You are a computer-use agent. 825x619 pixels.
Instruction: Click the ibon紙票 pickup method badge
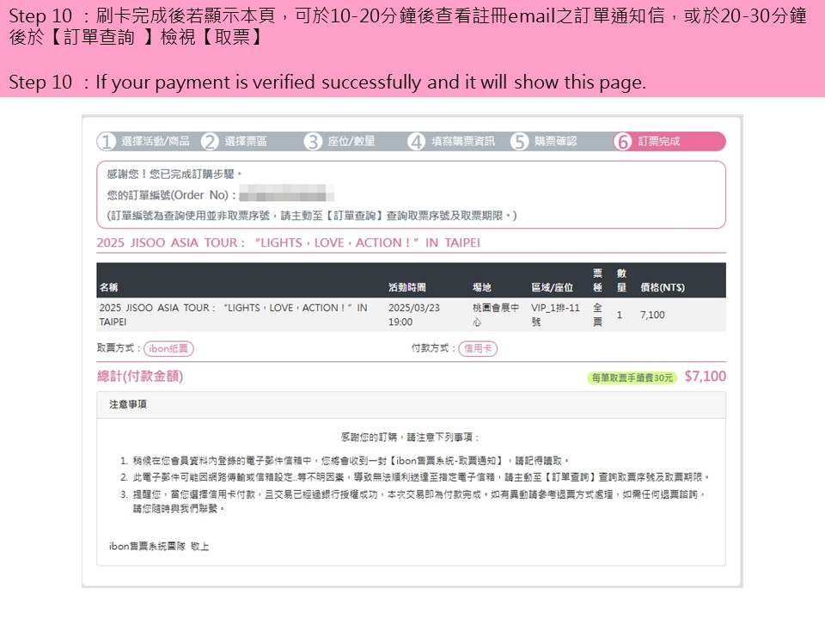click(169, 349)
